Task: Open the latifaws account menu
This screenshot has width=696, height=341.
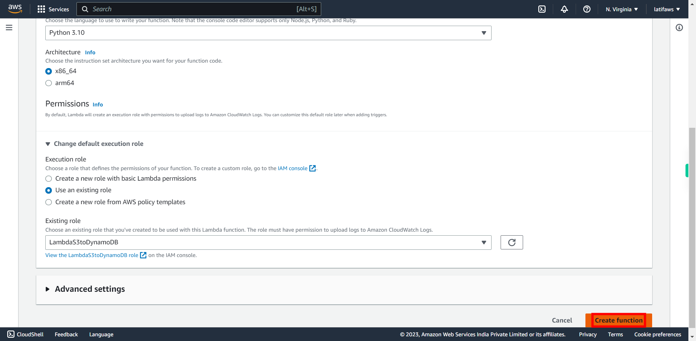Action: (x=667, y=9)
